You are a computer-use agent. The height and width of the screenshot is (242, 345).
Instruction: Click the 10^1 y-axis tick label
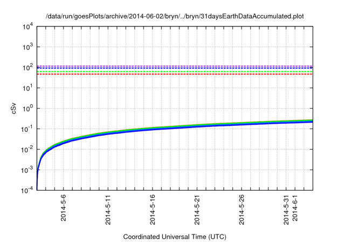coord(29,88)
